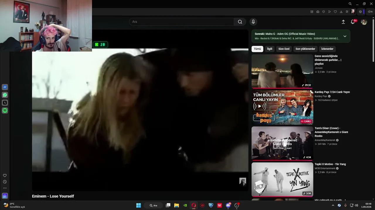The height and width of the screenshot is (210, 375).
Task: Open browser downloads icon
Action: [x=341, y=12]
